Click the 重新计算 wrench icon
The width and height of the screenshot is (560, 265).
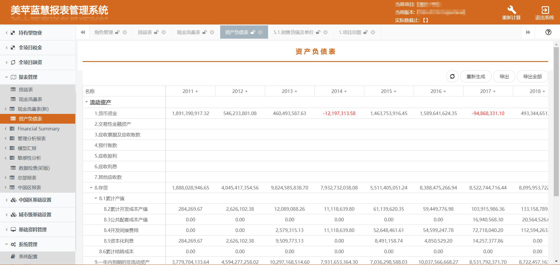coord(511,10)
